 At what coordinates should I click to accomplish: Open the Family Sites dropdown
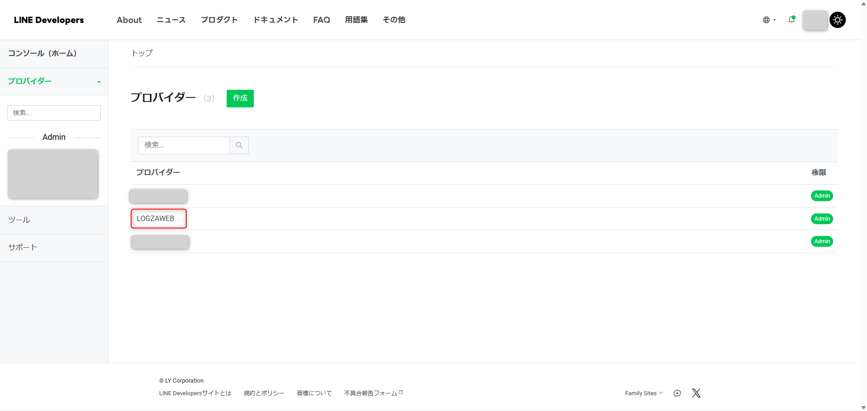[x=644, y=393]
